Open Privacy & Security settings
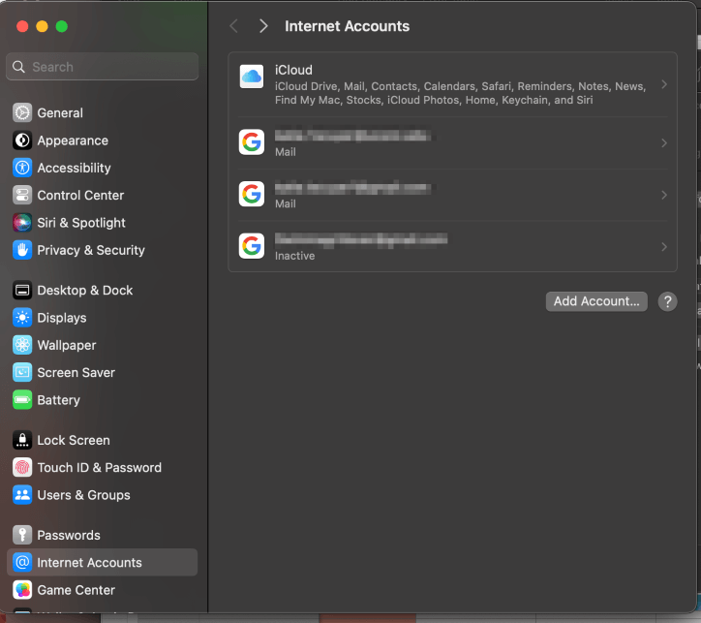This screenshot has width=701, height=623. click(x=91, y=250)
